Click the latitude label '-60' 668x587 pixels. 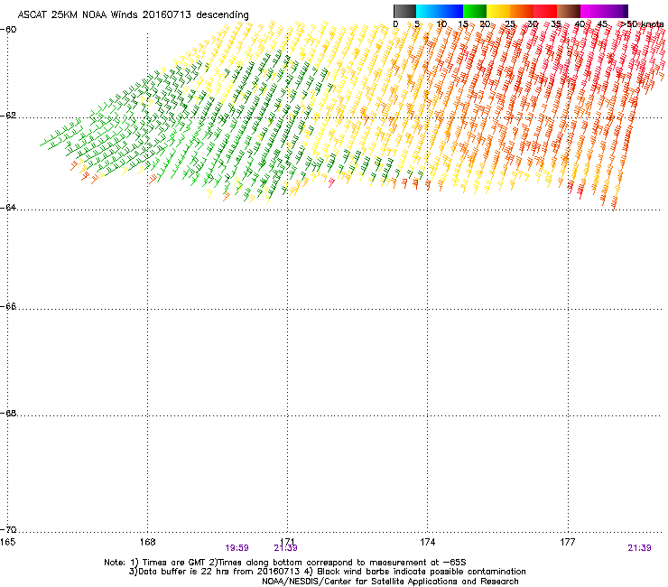(x=8, y=30)
